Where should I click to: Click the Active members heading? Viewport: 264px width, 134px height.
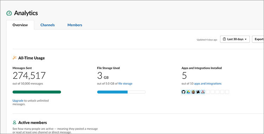click(x=32, y=122)
